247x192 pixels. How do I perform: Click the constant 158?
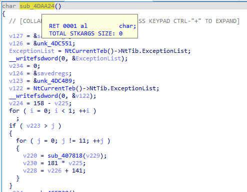tap(38, 103)
